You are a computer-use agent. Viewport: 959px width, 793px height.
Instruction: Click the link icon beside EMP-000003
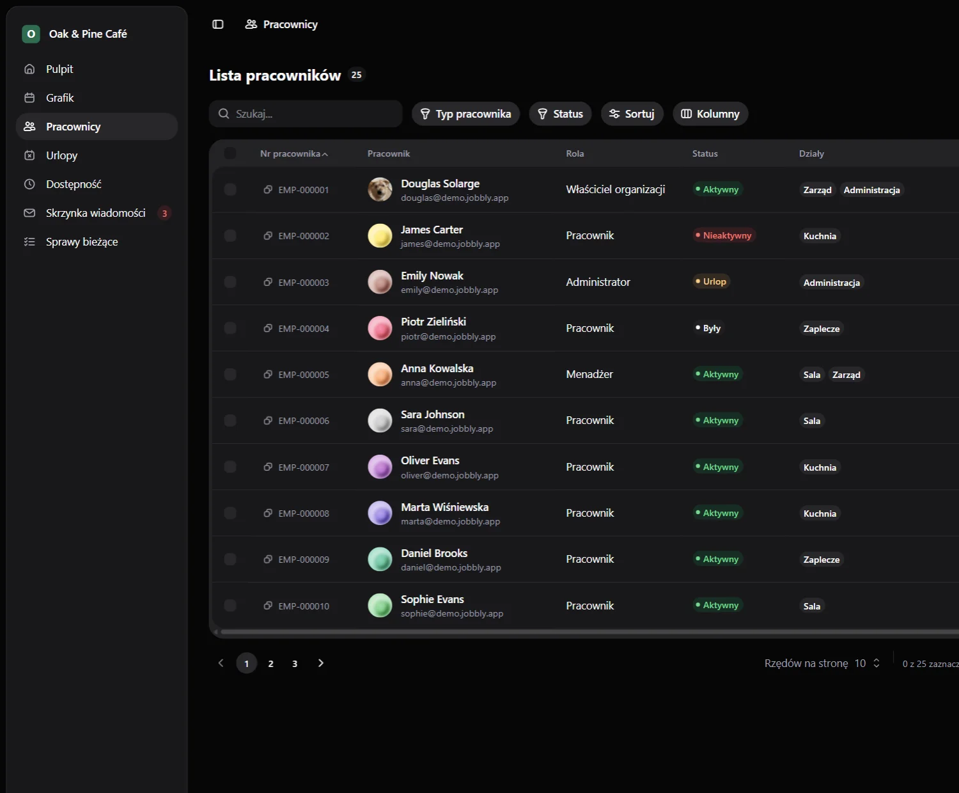point(268,282)
